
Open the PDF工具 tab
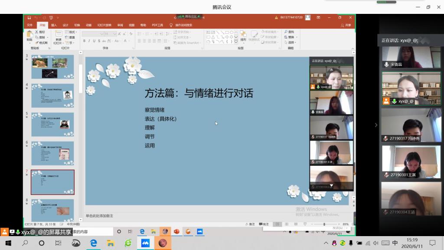coord(157,25)
